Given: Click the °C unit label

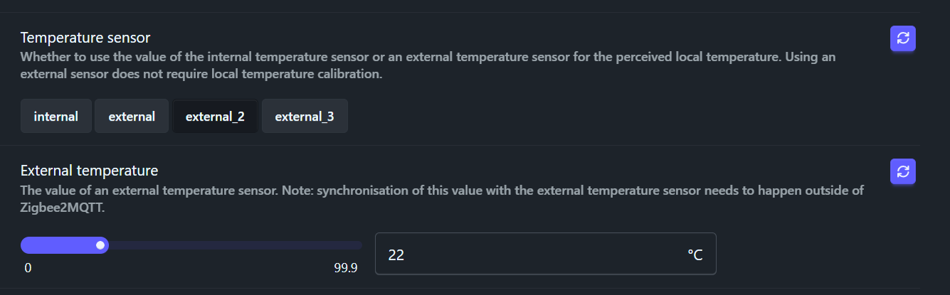Looking at the screenshot, I should pyautogui.click(x=695, y=254).
